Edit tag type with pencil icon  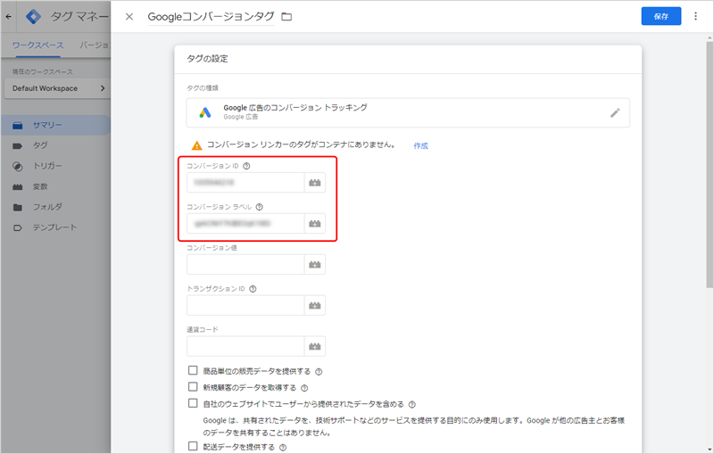(x=615, y=112)
